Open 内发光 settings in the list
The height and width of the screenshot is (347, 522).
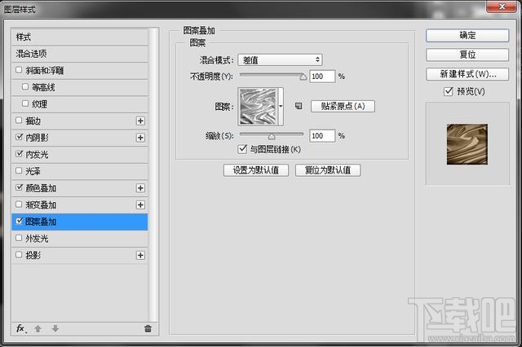click(80, 155)
